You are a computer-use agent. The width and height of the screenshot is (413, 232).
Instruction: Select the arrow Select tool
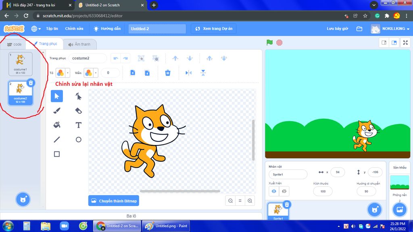coord(57,96)
